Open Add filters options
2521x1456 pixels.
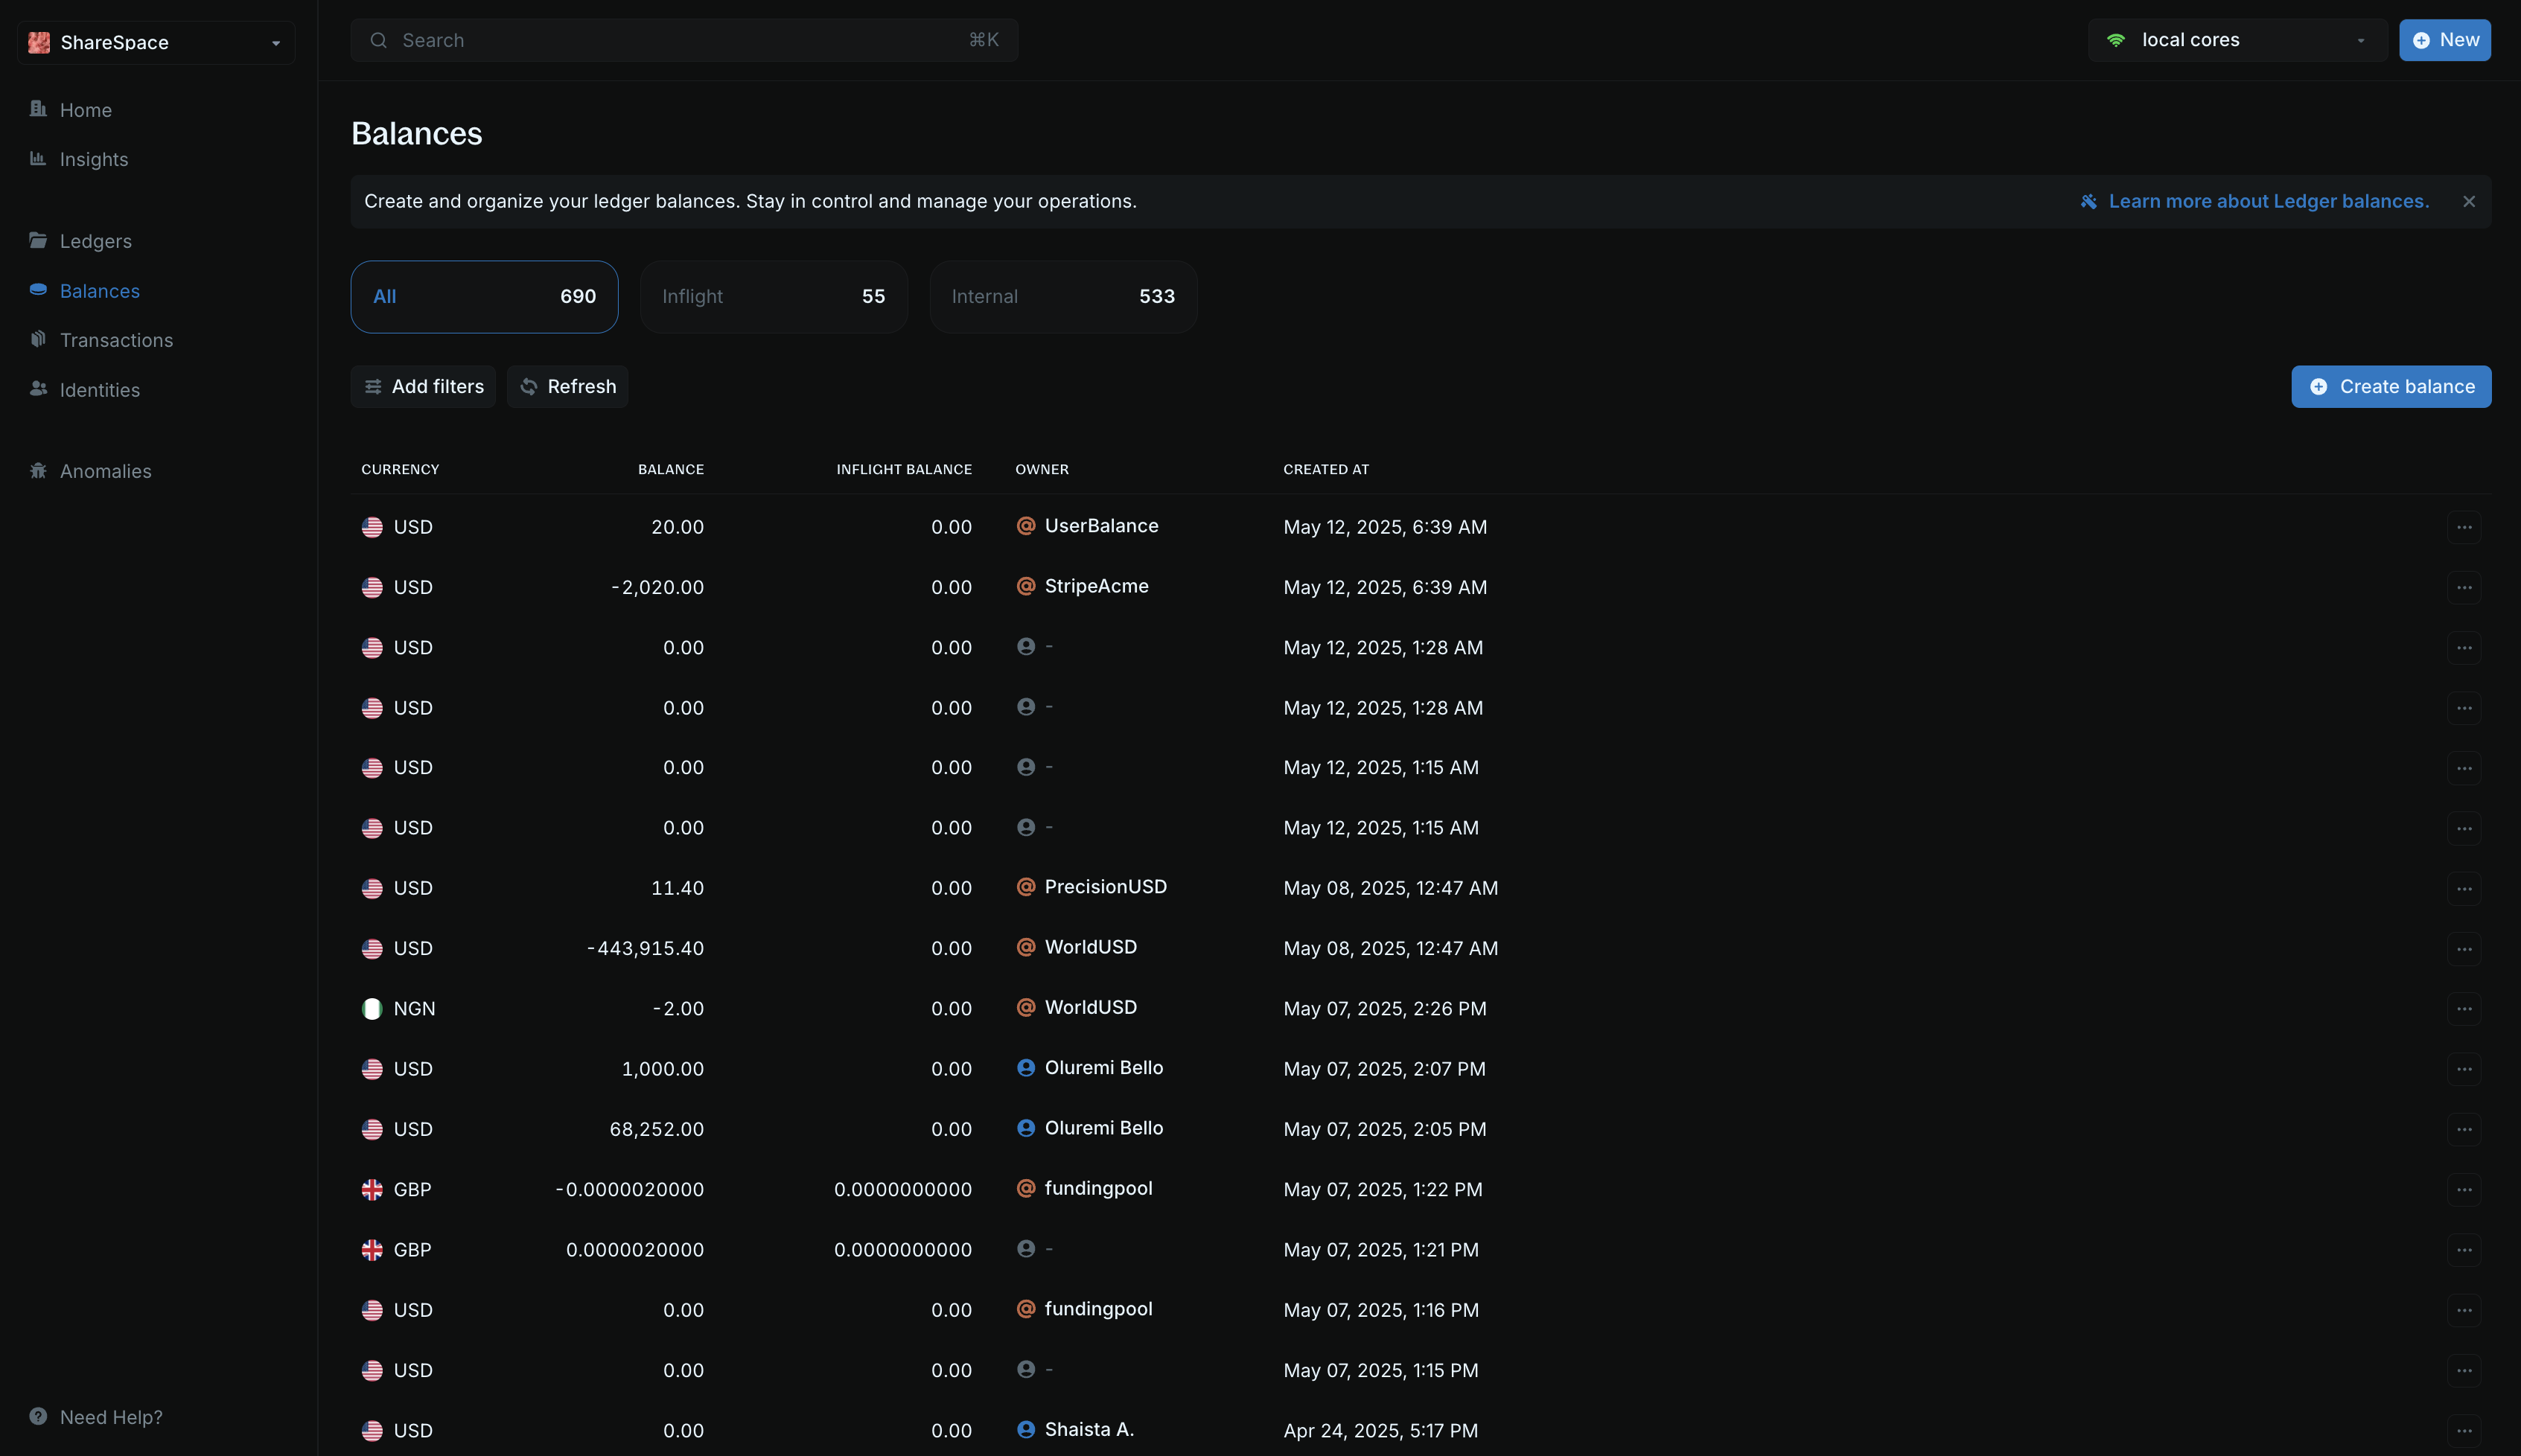423,386
